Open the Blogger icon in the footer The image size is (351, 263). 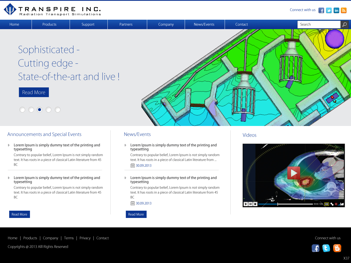[337, 248]
